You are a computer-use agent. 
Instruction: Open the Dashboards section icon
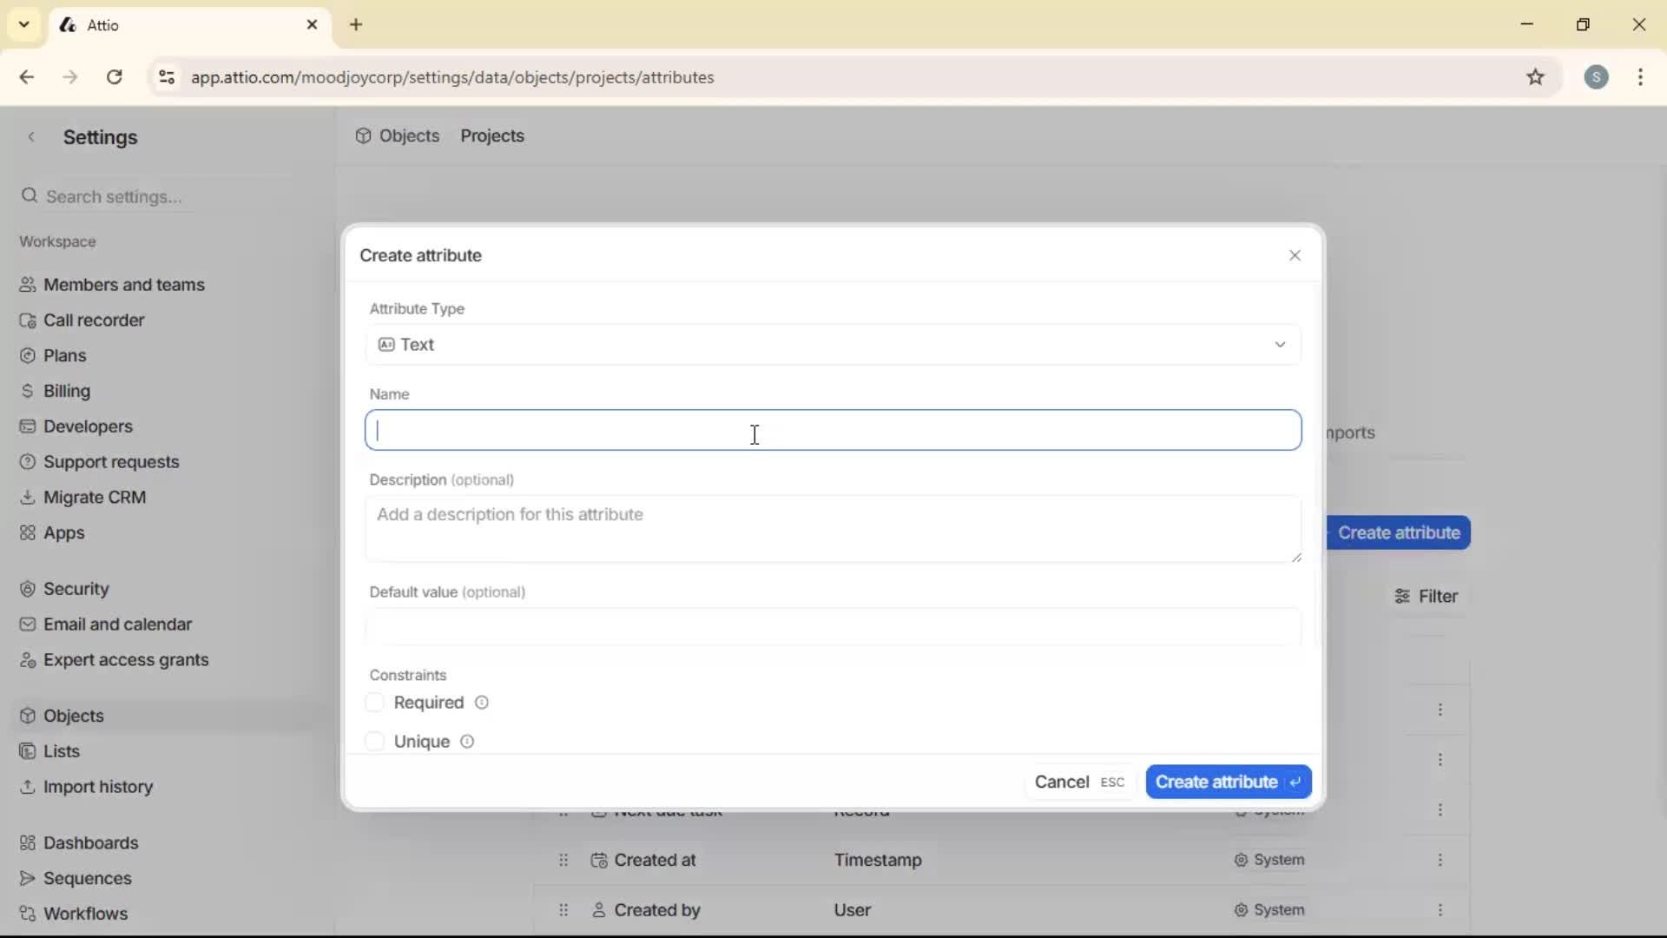tap(28, 842)
